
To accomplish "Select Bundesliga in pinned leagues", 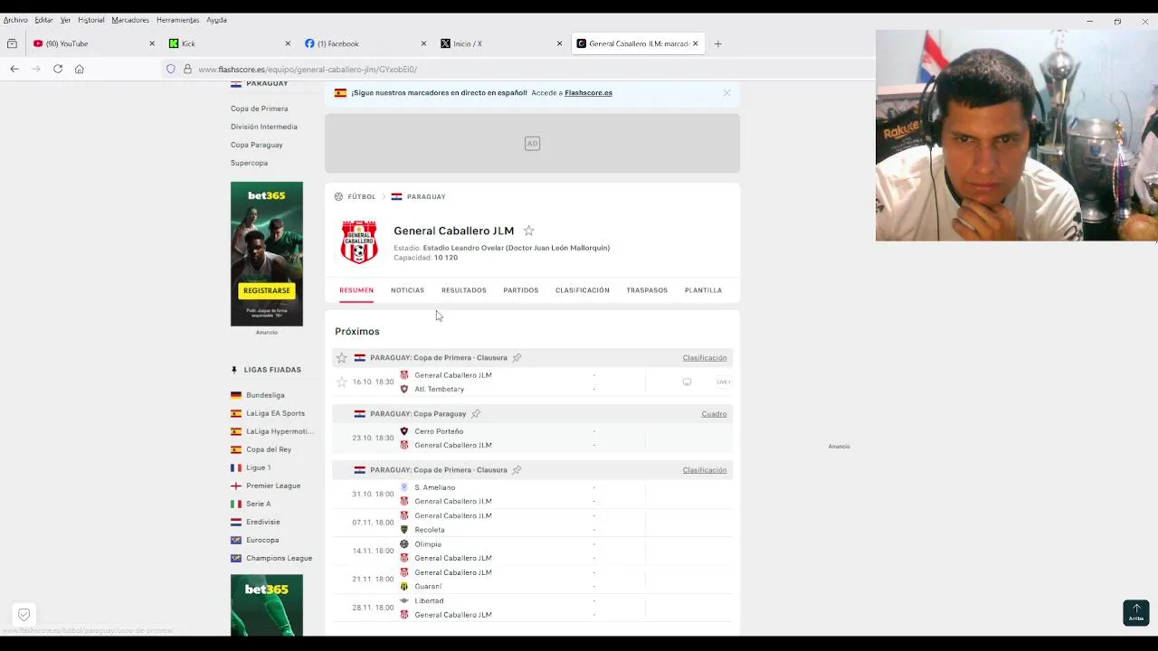I will tap(265, 395).
